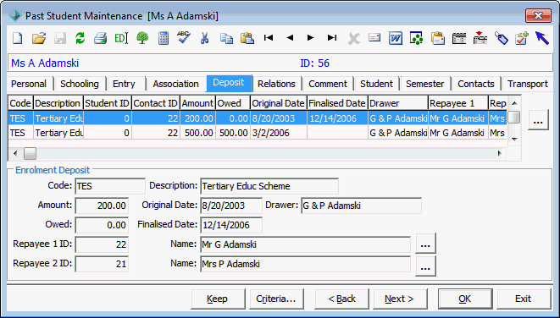The image size is (560, 318).
Task: Click the Description field Tertiary Educ Scheme
Action: click(269, 186)
